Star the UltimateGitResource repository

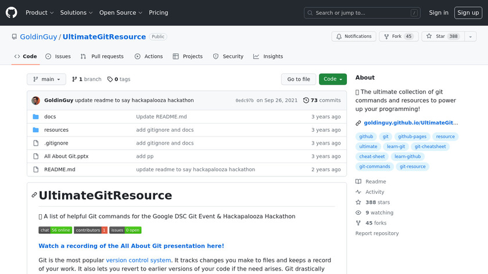(442, 37)
